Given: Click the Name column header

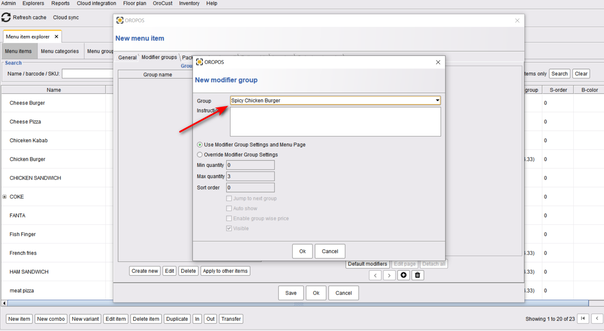Looking at the screenshot, I should click(x=54, y=90).
